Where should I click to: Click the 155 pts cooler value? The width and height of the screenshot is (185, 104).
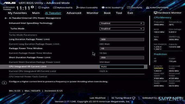[x=172, y=61]
